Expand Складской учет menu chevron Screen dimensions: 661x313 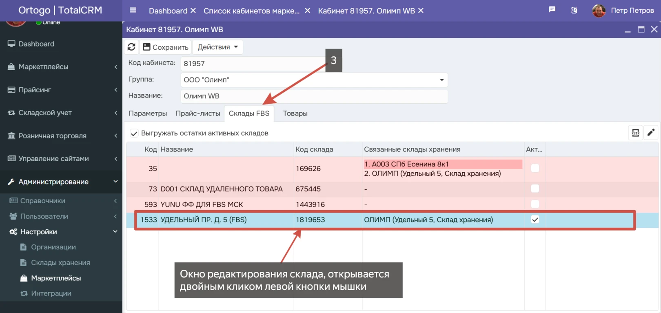[116, 113]
